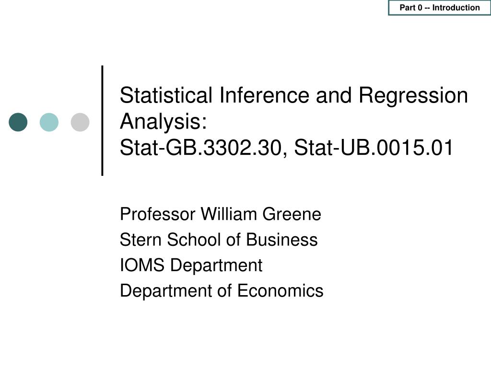Click the gray circle bullet
The image size is (491, 368).
click(80, 122)
